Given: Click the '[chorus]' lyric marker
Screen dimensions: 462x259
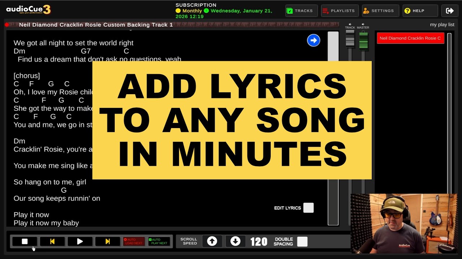Looking at the screenshot, I should point(27,76).
